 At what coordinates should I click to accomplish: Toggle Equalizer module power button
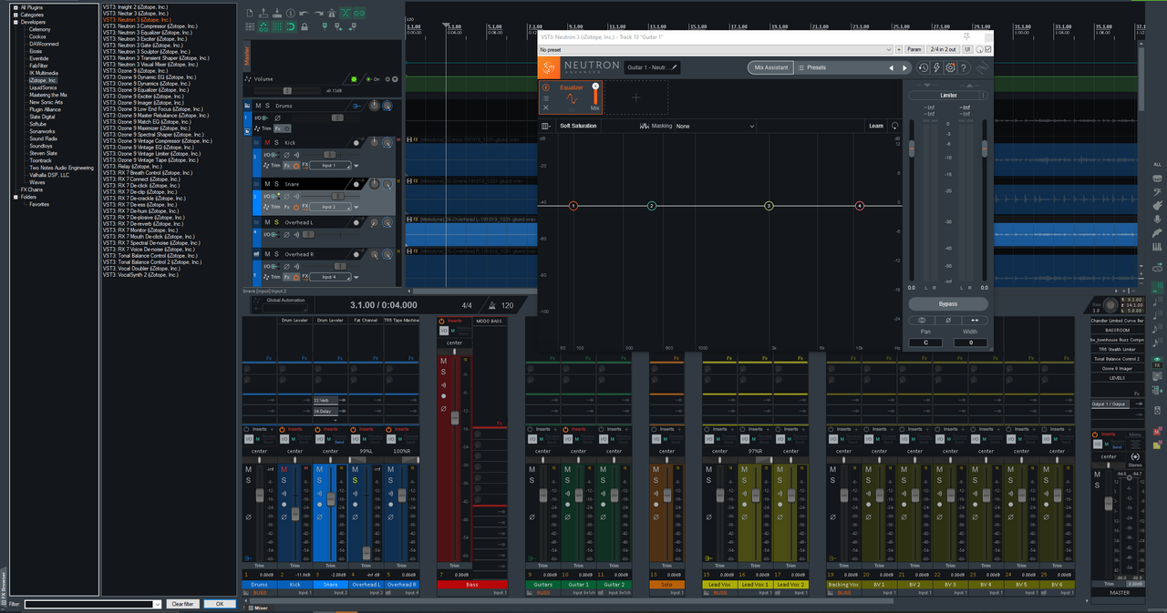[x=546, y=87]
